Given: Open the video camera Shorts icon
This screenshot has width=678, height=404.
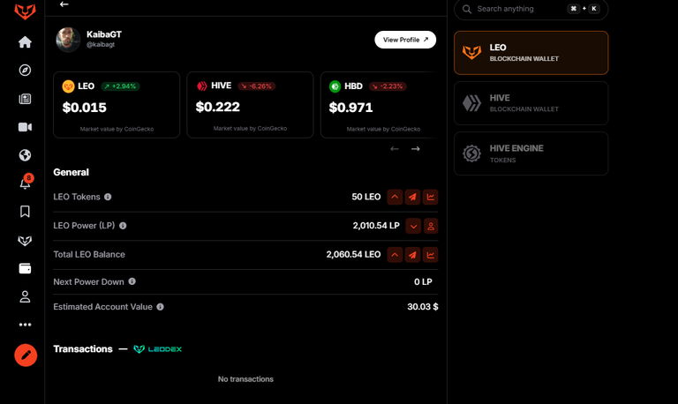Looking at the screenshot, I should (x=25, y=127).
